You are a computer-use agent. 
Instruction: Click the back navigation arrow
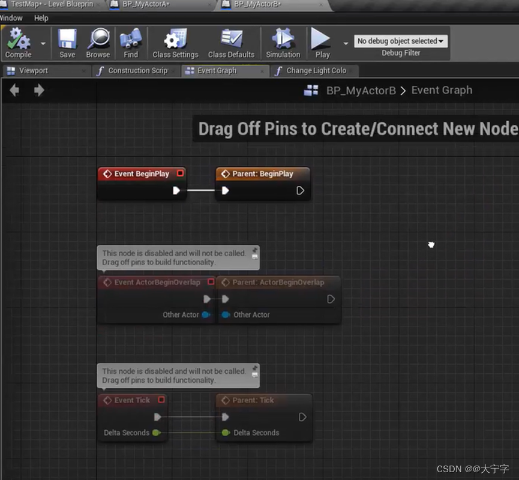[x=14, y=90]
